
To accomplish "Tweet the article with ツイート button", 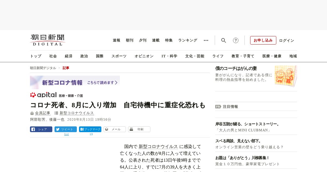I will point(66,129).
